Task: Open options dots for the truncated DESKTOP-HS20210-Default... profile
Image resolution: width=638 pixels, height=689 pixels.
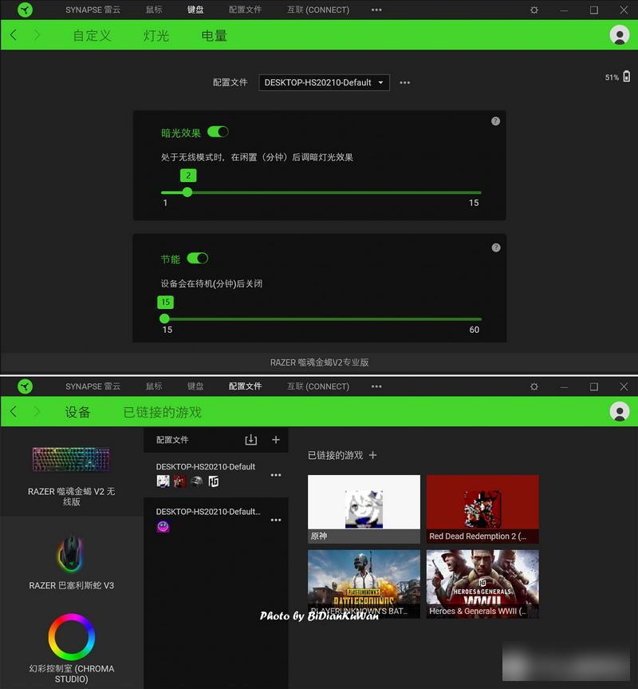Action: (276, 520)
